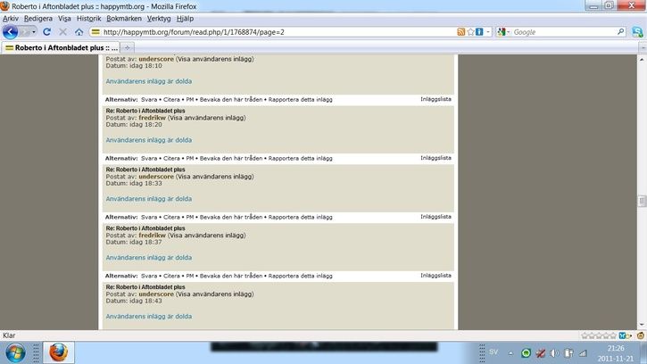Image resolution: width=647 pixels, height=364 pixels.
Task: Open the Arkiv menu
Action: click(x=11, y=19)
